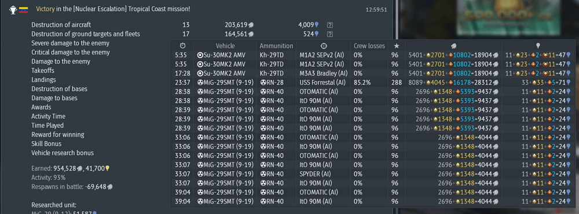The width and height of the screenshot is (579, 214).
Task: Select the Activity Time entry
Action: (49, 116)
